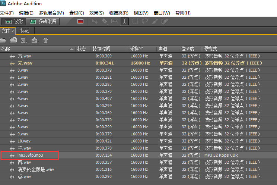This screenshot has height=185, width=277.
Task: Click duration 0:01.316 of 消费的金额是.wav
Action: point(104,169)
